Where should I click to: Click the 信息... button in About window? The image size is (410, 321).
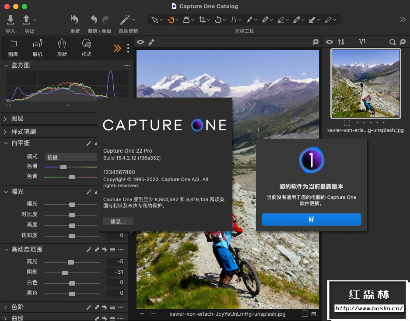118,222
